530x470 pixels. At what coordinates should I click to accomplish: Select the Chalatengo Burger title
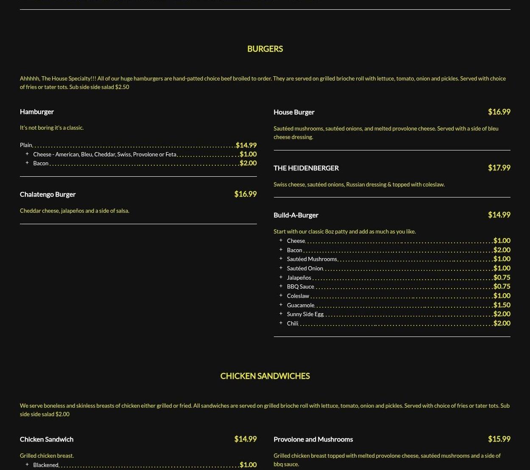coord(47,194)
